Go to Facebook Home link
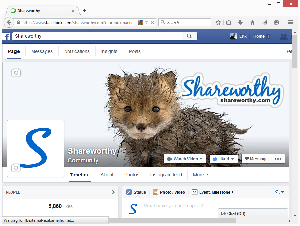Screen dimensions: 300x226 pyautogui.click(x=259, y=36)
